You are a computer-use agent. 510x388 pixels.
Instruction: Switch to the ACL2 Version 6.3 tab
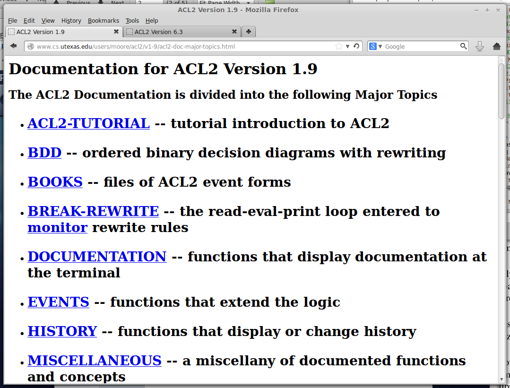tap(182, 32)
